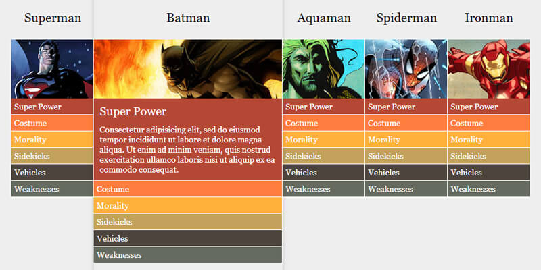This screenshot has height=270, width=541.
Task: Show Spiderman's Sidekicks section
Action: click(x=406, y=156)
